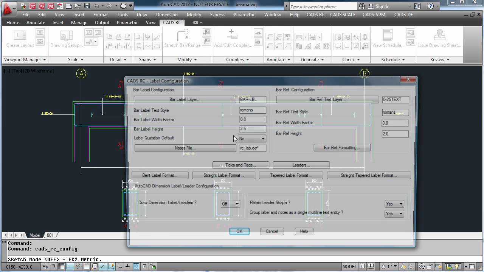The width and height of the screenshot is (484, 272).
Task: Click the Ticks and Tags button
Action: 240,165
